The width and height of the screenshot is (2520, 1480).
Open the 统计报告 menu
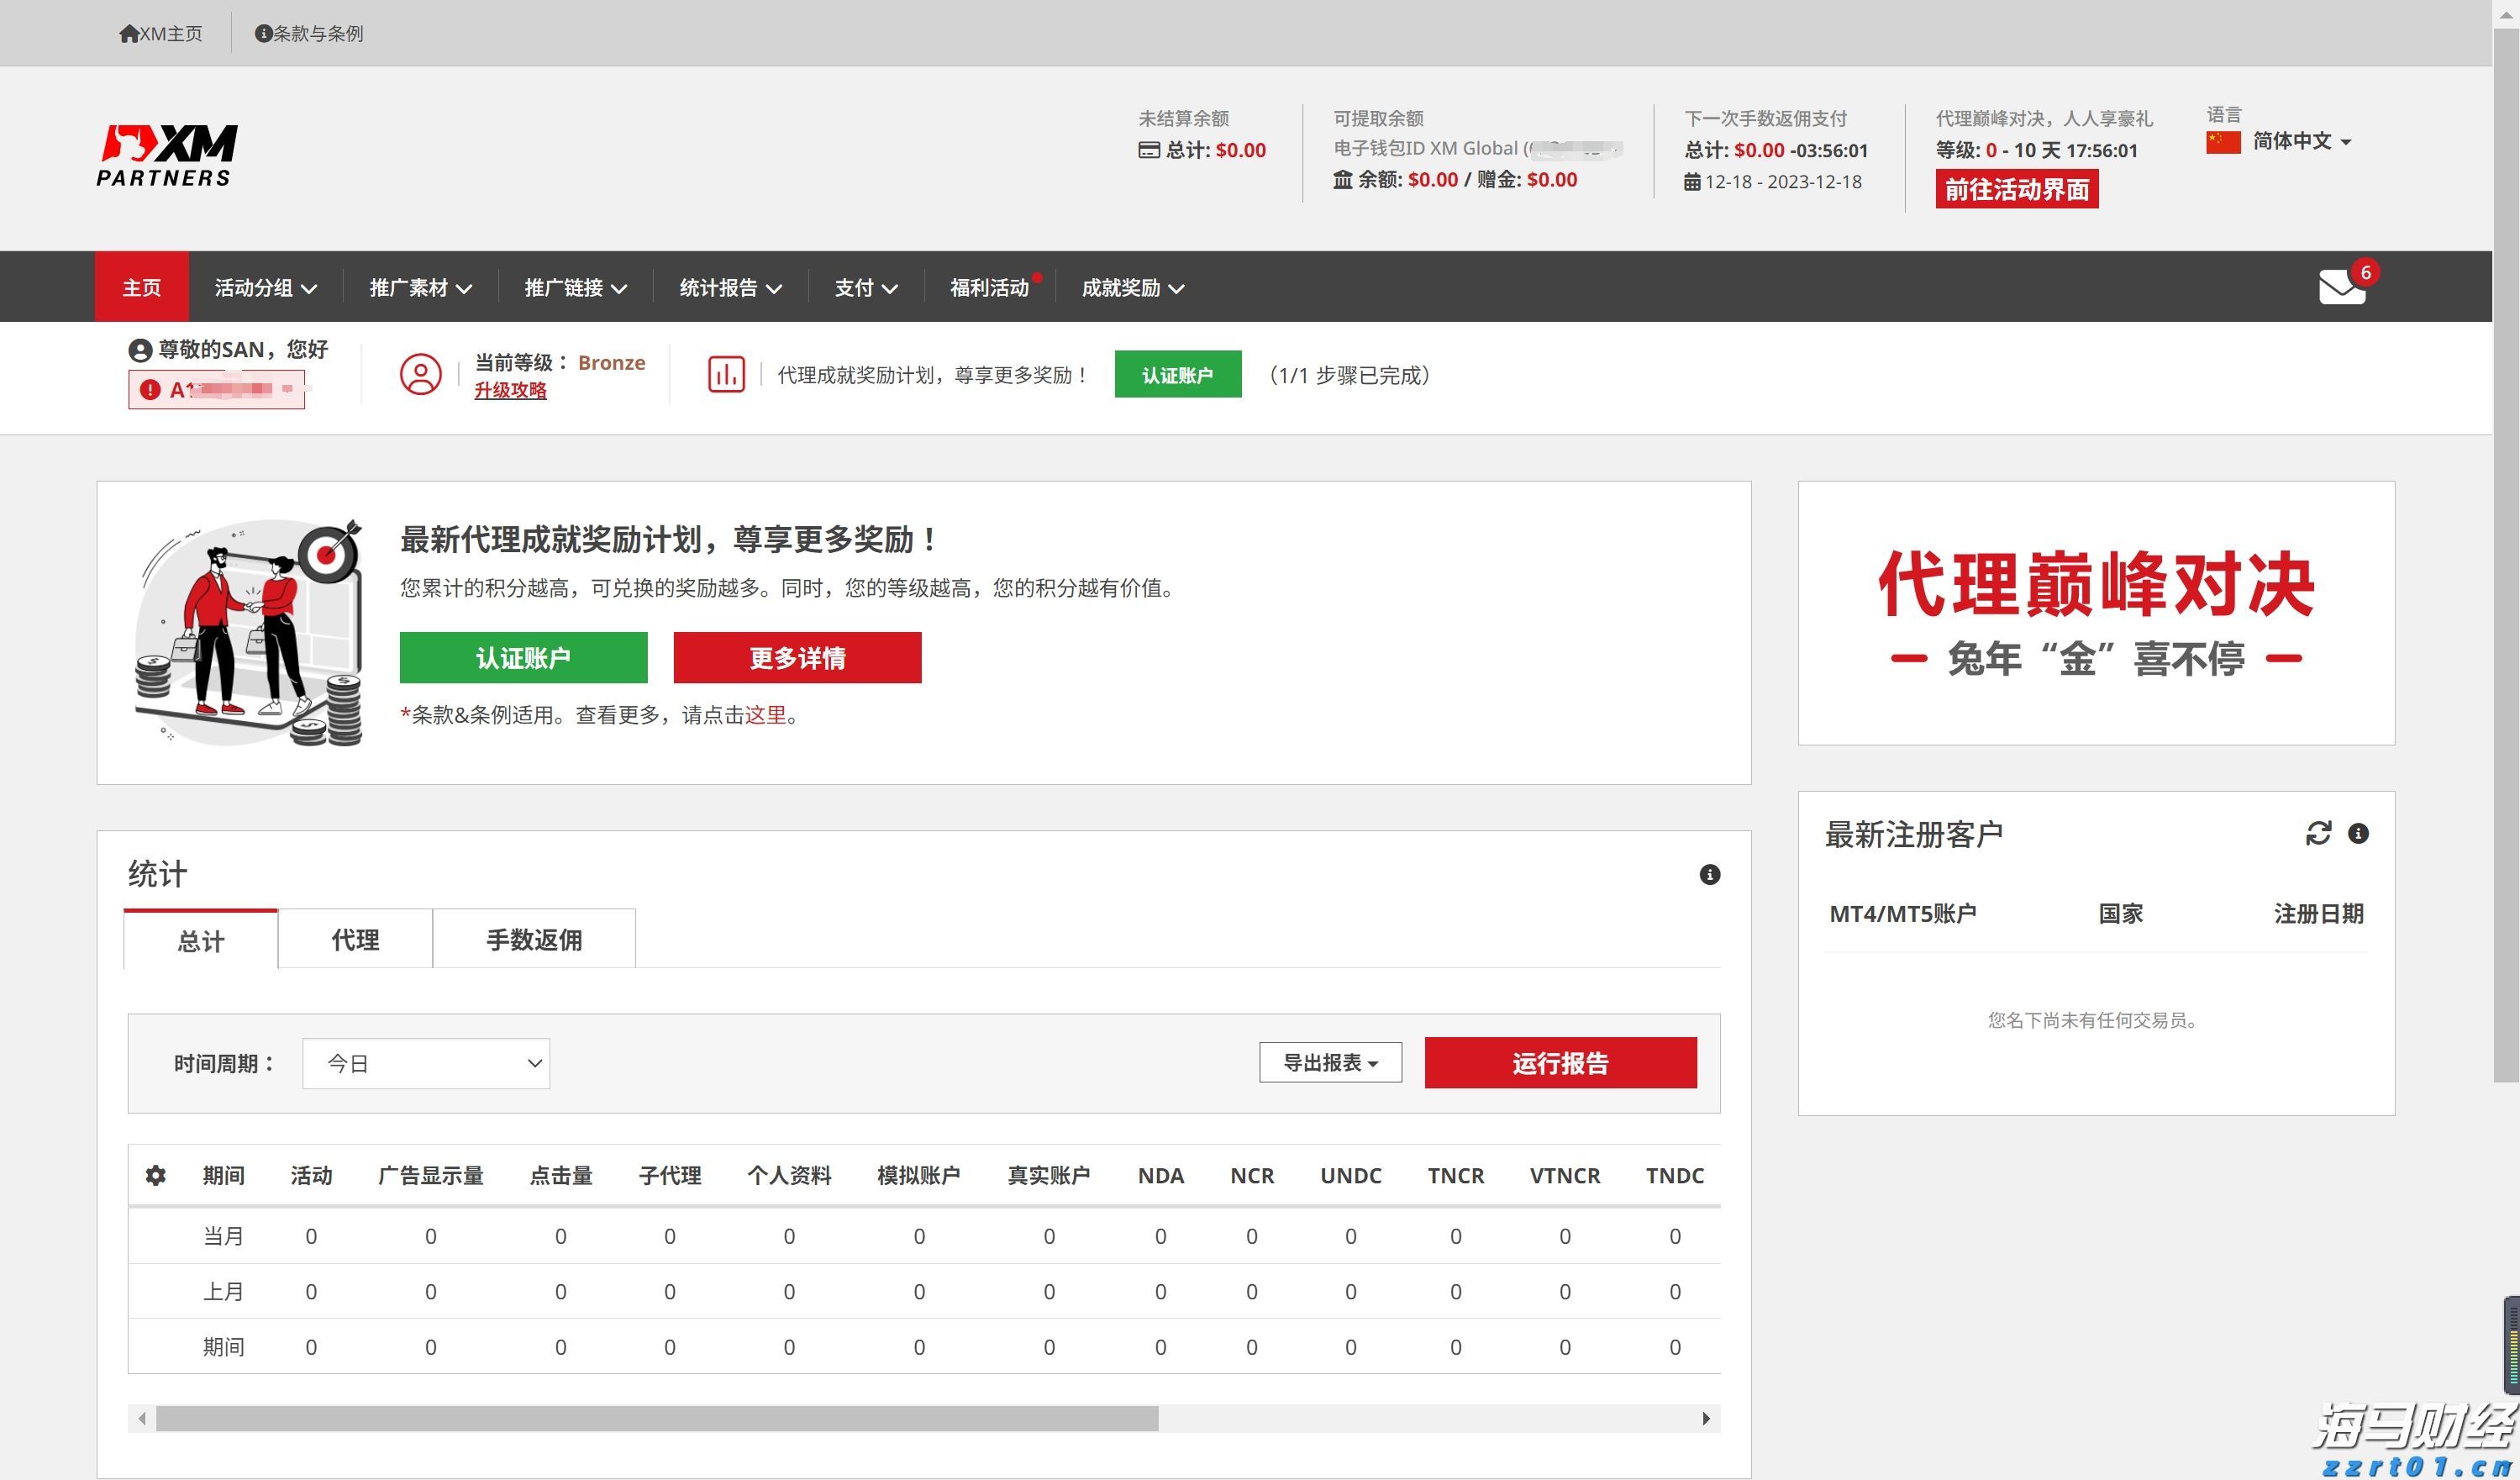(x=729, y=287)
